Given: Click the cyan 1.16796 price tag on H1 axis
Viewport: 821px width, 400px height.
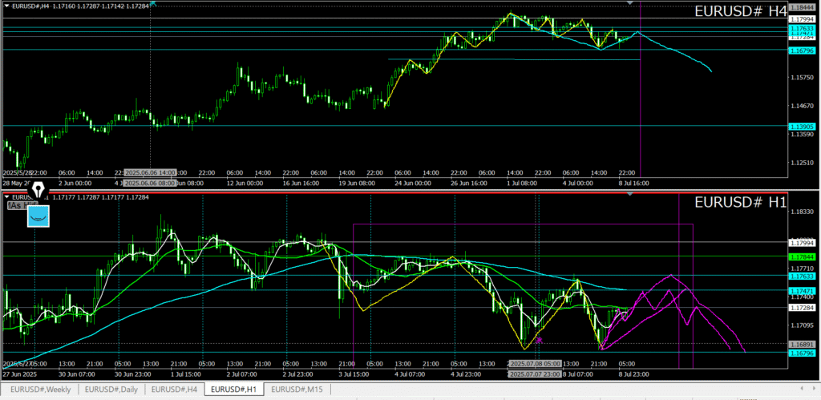Looking at the screenshot, I should [802, 354].
